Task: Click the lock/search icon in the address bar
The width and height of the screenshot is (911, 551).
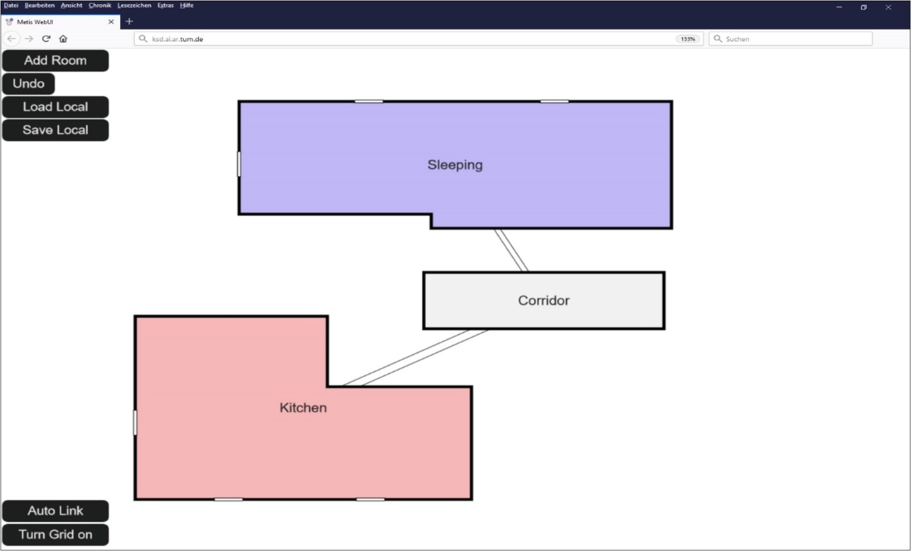Action: coord(142,38)
